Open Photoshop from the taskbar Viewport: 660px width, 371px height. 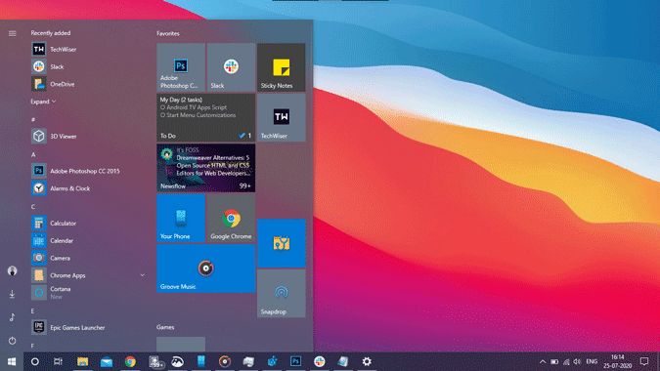click(296, 361)
